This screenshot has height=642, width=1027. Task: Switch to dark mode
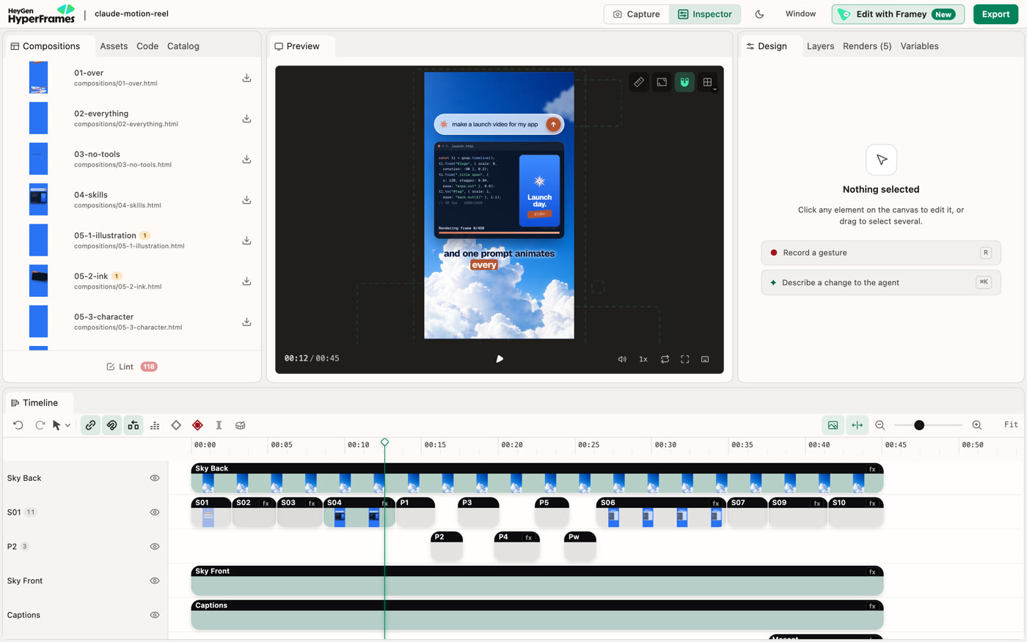(760, 14)
